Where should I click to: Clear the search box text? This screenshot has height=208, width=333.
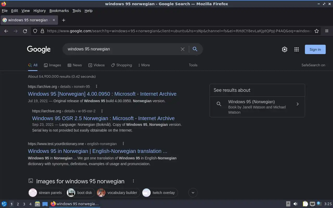(183, 49)
